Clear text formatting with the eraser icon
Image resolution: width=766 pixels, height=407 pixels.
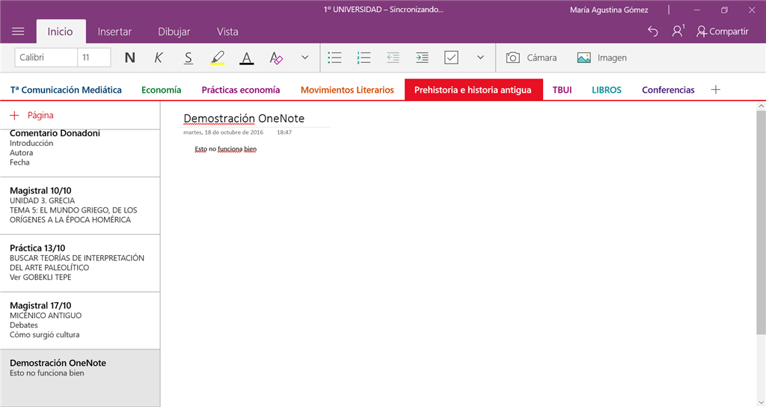[x=276, y=58]
